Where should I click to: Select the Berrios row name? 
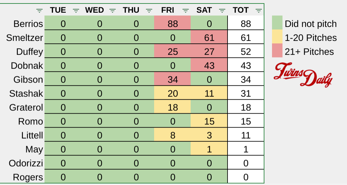[x=28, y=24]
